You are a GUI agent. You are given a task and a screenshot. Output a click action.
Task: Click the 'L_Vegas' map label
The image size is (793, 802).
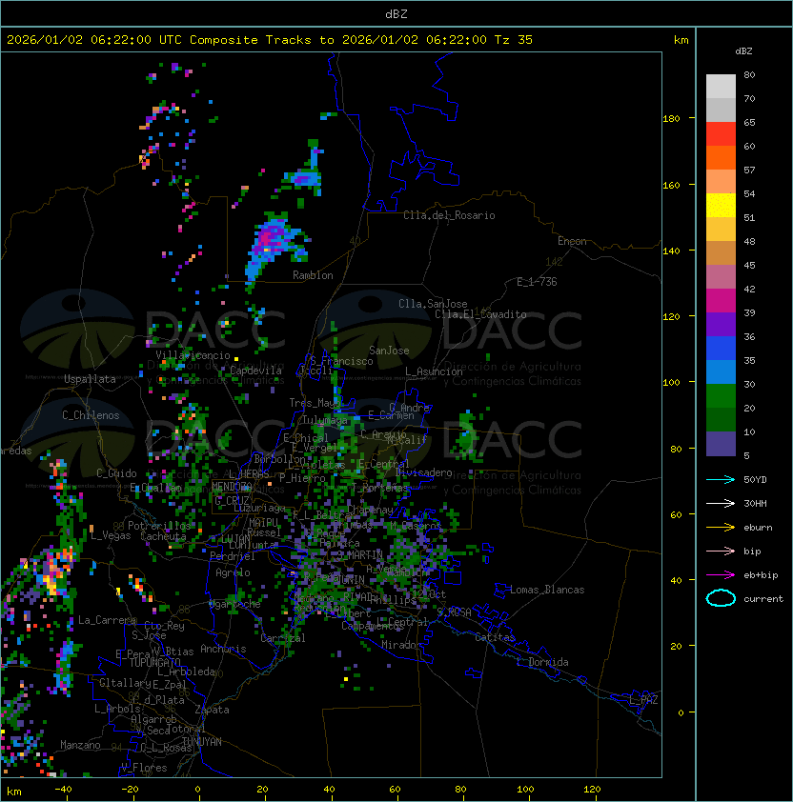(111, 535)
